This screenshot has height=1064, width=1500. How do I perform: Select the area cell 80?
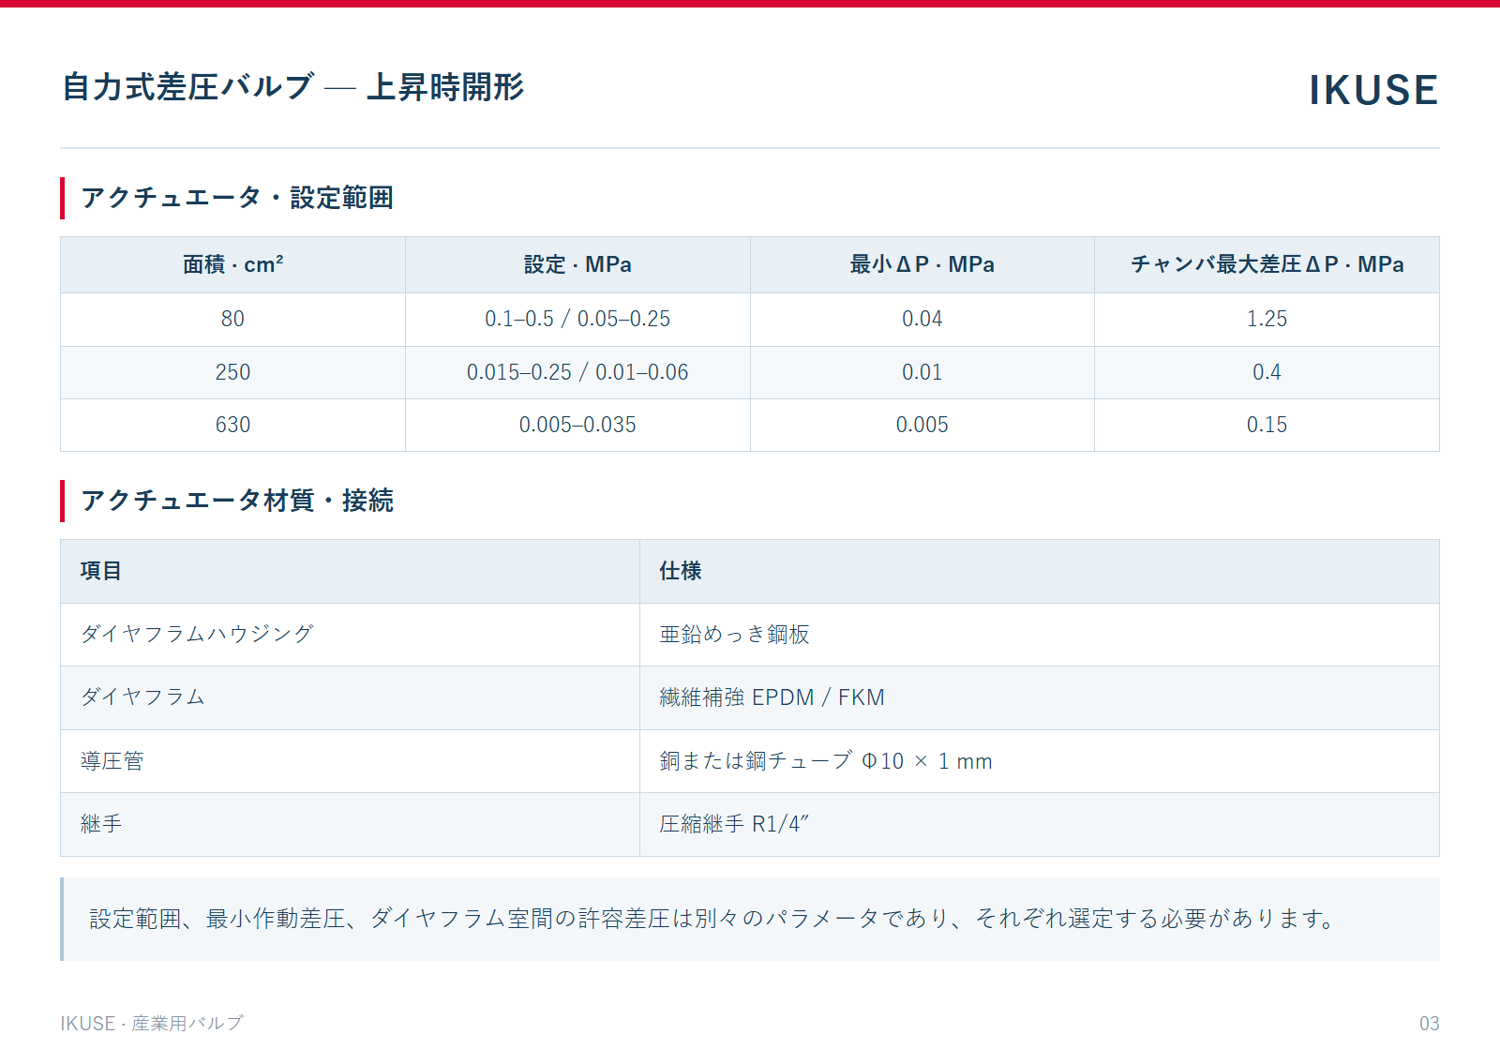(x=232, y=319)
